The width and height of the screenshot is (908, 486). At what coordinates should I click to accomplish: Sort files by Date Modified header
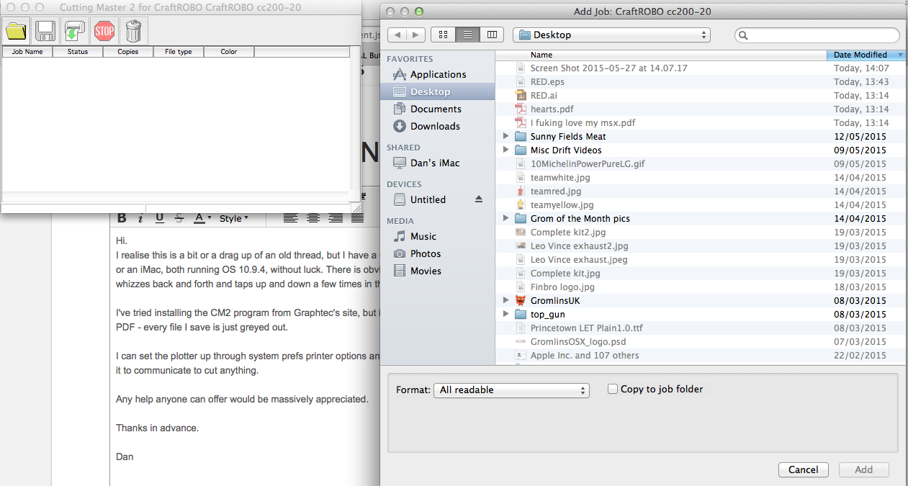(x=866, y=55)
